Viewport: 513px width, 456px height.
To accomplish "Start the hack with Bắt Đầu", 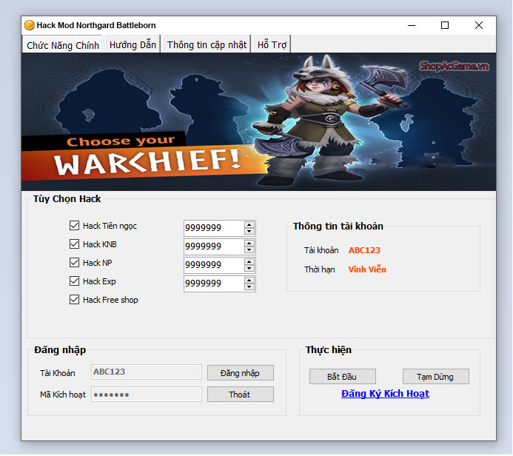I will 343,377.
